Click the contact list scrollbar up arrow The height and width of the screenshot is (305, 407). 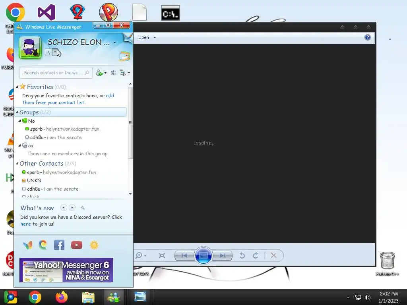(x=130, y=84)
